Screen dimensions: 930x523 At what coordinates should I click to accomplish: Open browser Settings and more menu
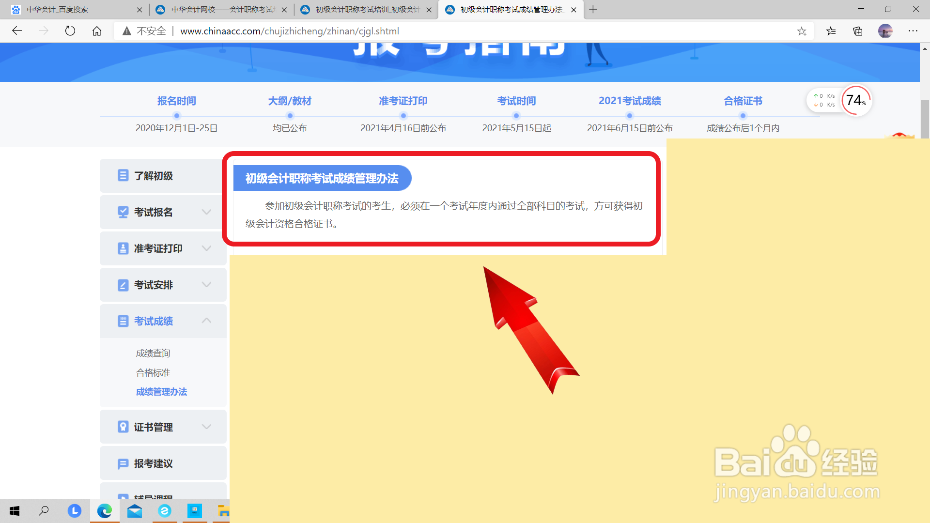pos(913,31)
